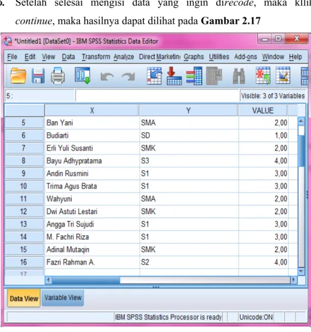The width and height of the screenshot is (311, 332).
Task: Click the cell containing M. Fachri Riza
Action: click(x=92, y=237)
